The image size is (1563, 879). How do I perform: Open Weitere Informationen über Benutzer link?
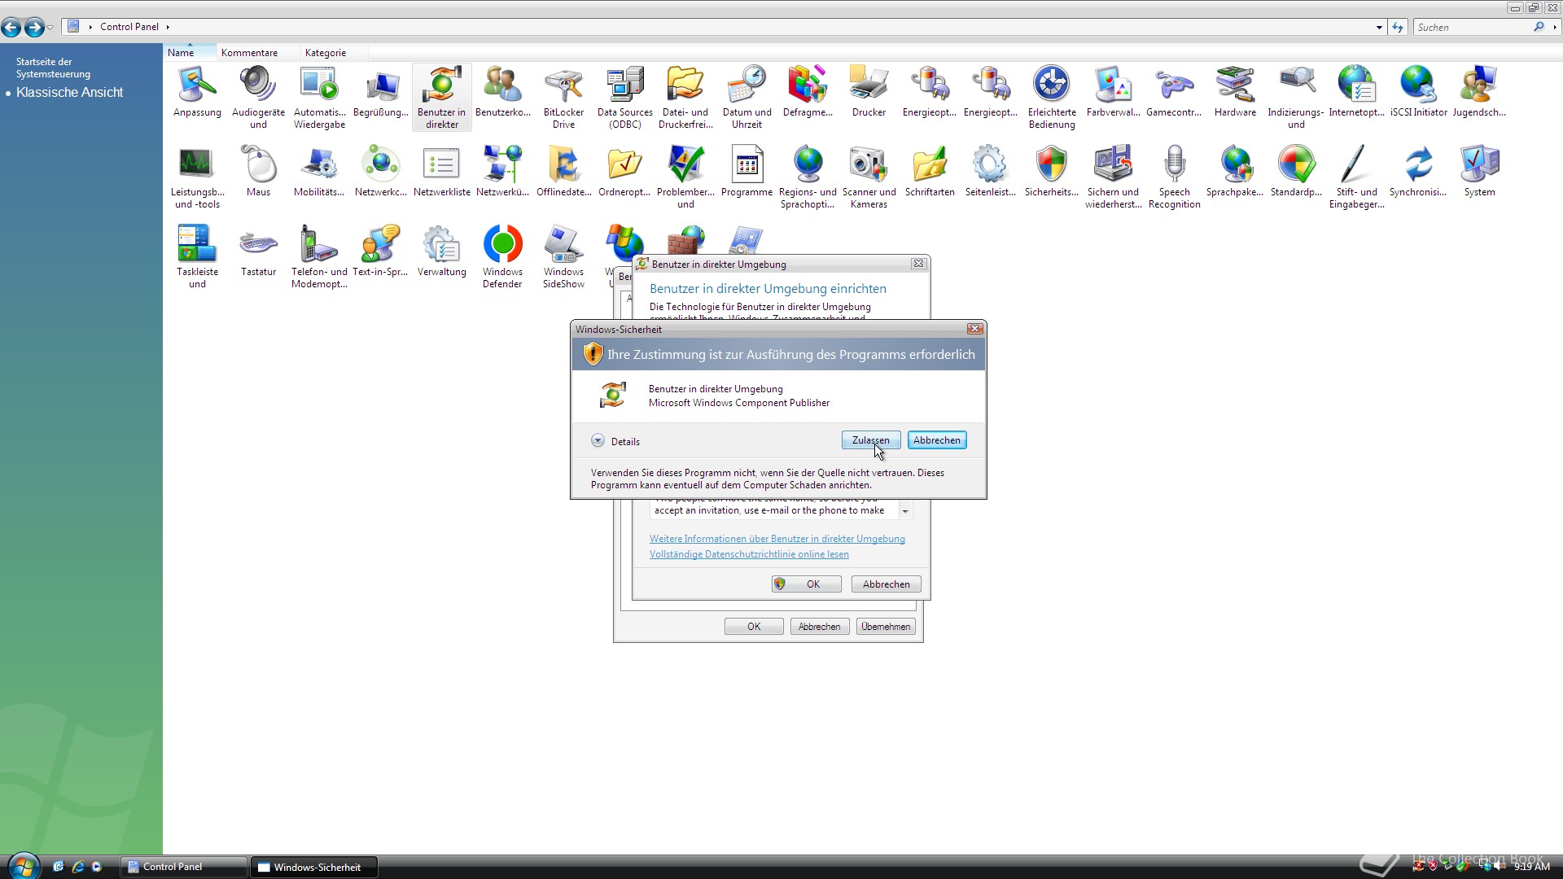click(x=777, y=539)
